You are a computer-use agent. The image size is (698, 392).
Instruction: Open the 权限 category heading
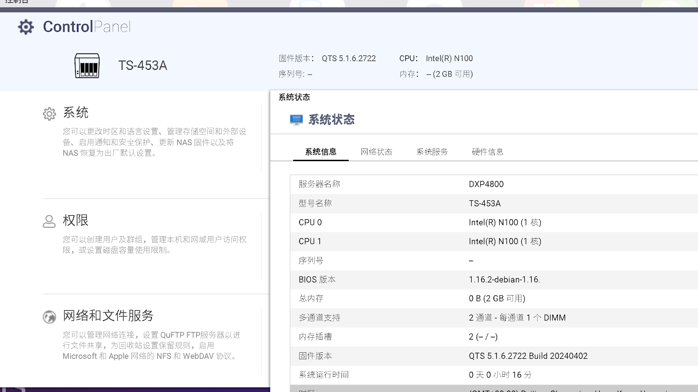point(75,220)
